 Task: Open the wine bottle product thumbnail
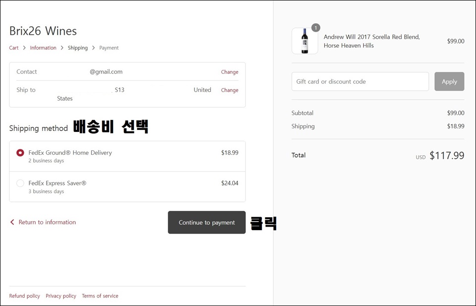click(305, 41)
